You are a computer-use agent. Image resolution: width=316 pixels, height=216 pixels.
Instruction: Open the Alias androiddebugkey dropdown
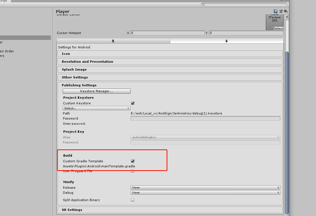205,137
